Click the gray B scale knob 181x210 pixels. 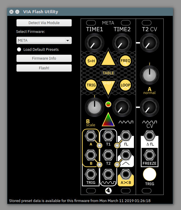(94, 107)
